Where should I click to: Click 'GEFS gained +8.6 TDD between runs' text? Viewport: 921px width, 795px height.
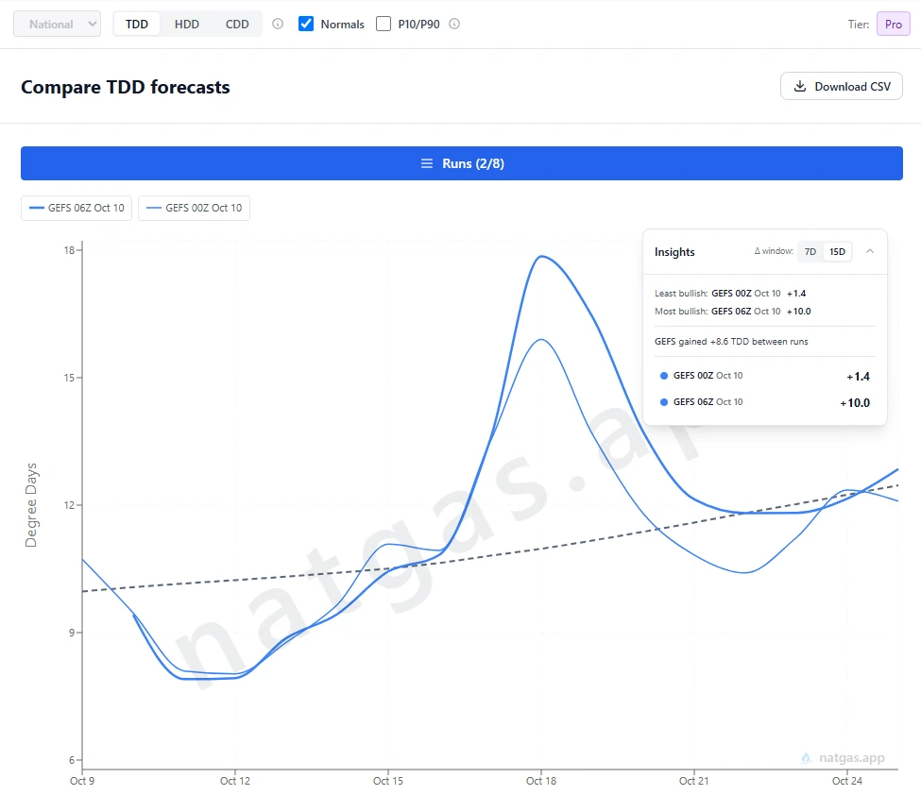coord(731,342)
